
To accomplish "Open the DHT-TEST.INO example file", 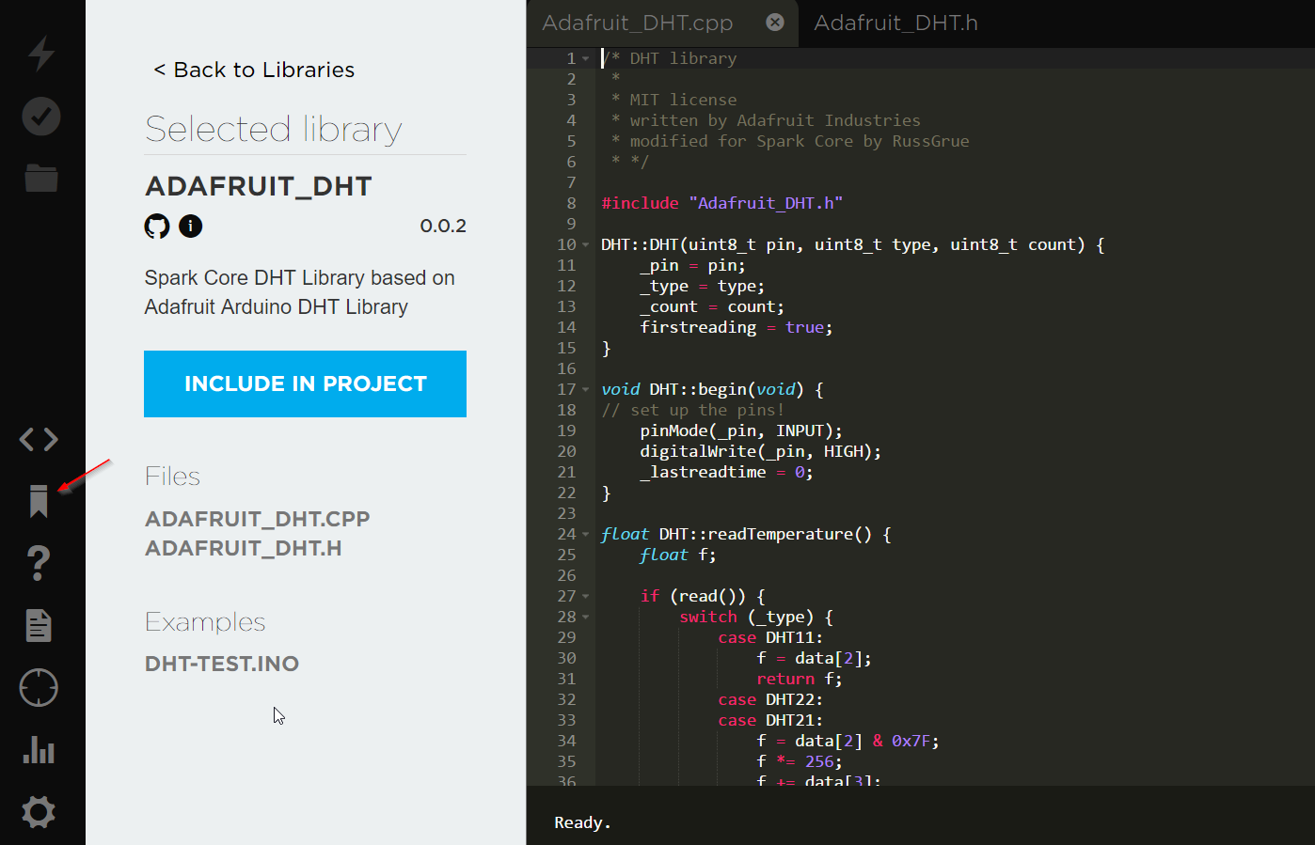I will click(x=222, y=664).
